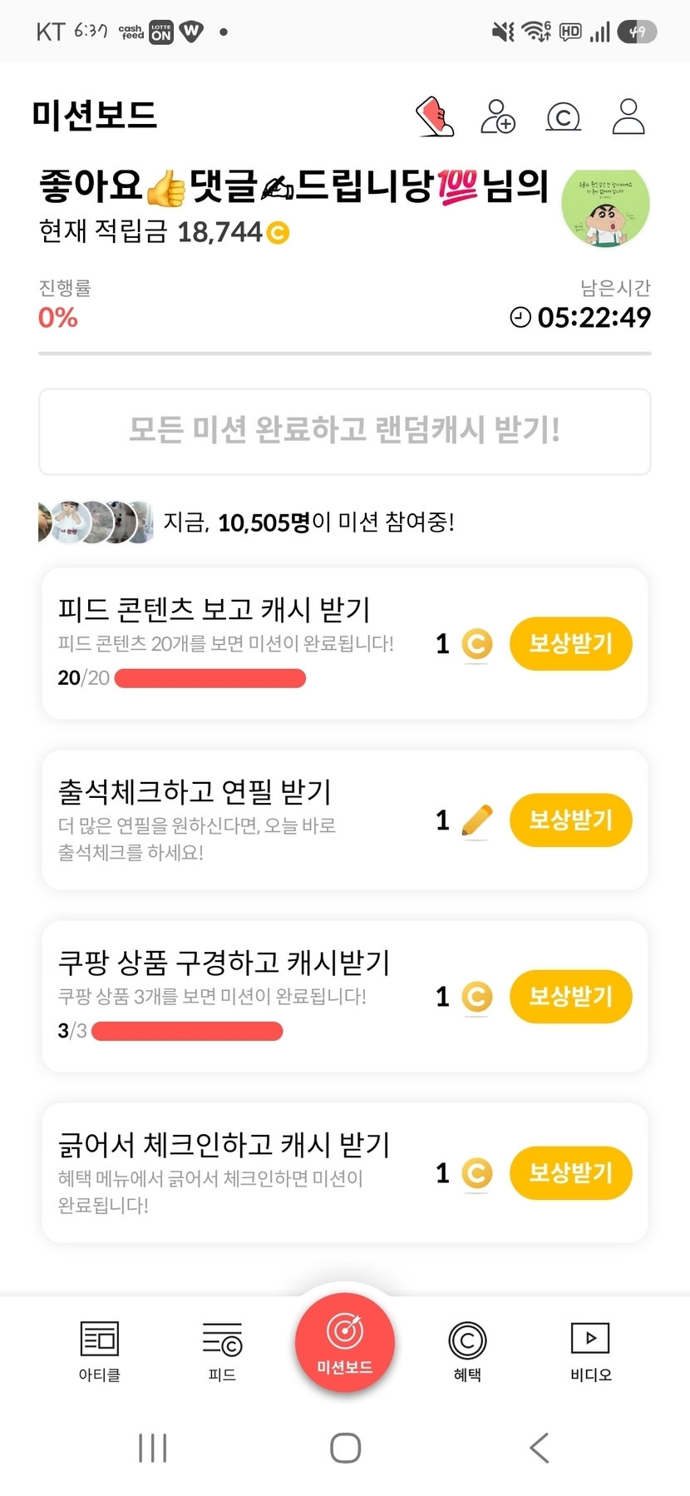Tap the Android back navigation button
690x1496 pixels.
(x=540, y=1448)
